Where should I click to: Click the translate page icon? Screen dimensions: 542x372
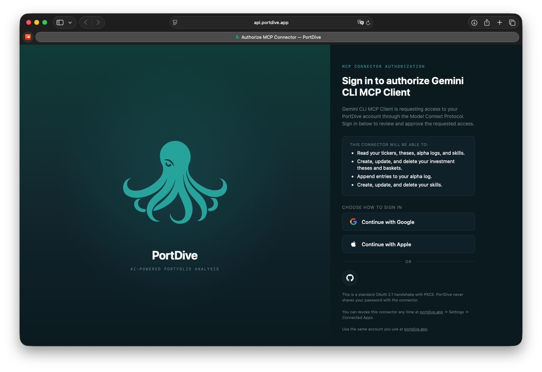coord(360,22)
